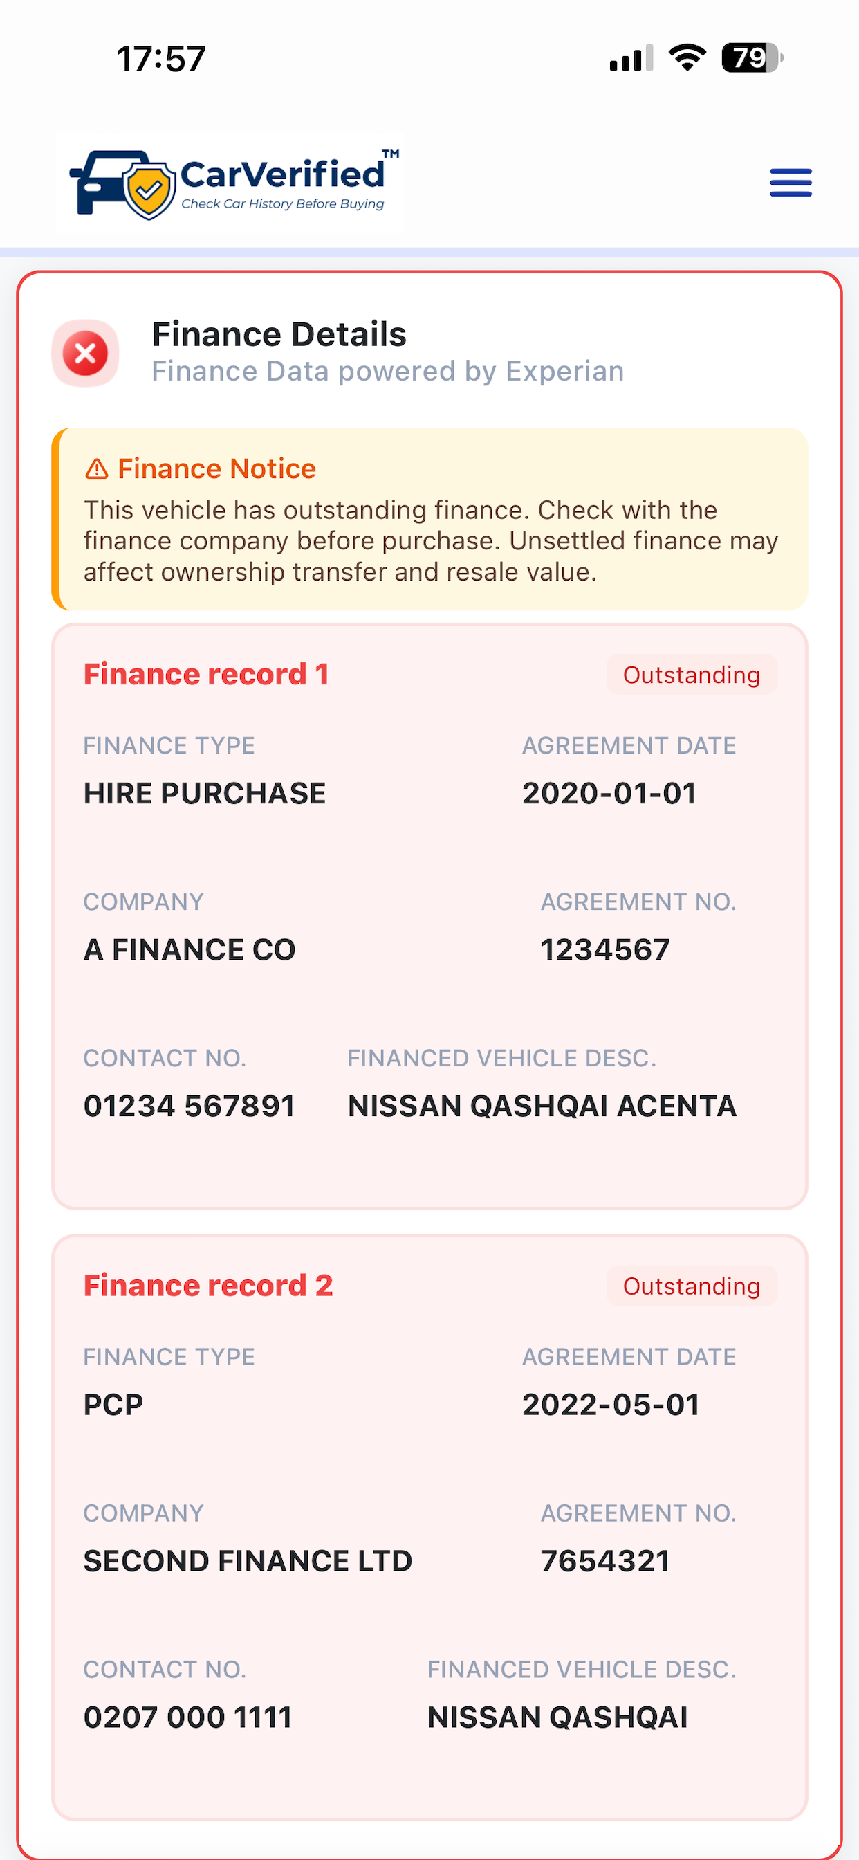Viewport: 859px width, 1860px height.
Task: Tap the Finance Data powered by Experian subtitle
Action: tap(387, 371)
